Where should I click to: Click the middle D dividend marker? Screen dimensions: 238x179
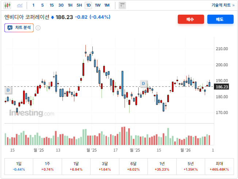click(143, 83)
